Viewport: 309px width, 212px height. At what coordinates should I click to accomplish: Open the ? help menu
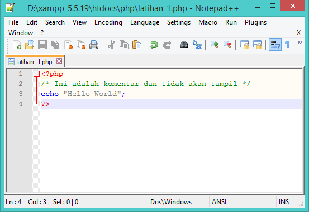click(42, 33)
